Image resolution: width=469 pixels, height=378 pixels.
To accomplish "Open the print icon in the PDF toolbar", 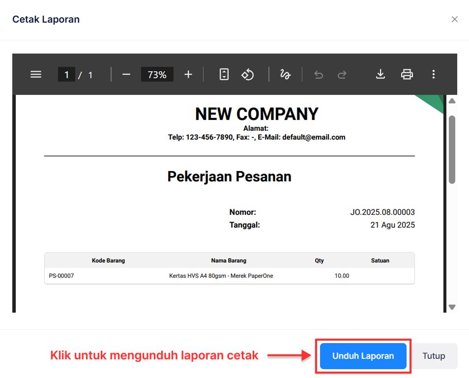I will tap(407, 74).
